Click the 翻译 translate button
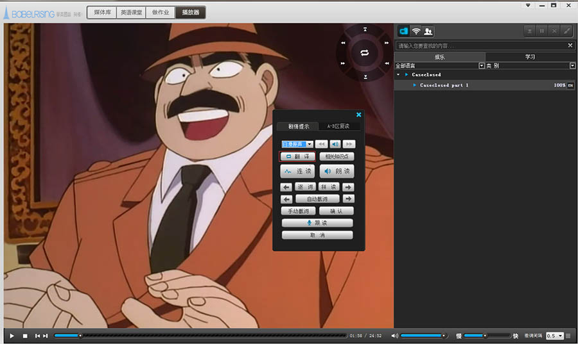The height and width of the screenshot is (344, 578). (297, 156)
